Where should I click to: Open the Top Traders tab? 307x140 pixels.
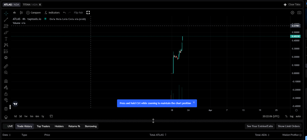[43, 126]
